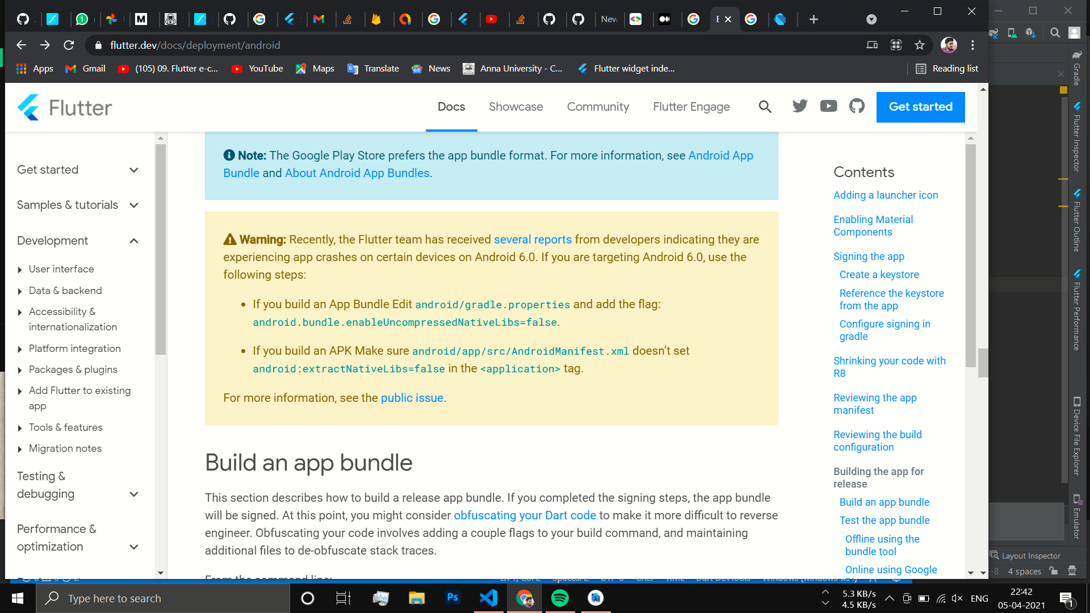Collapse the Development section in the sidebar
Image resolution: width=1090 pixels, height=613 pixels.
tap(134, 241)
